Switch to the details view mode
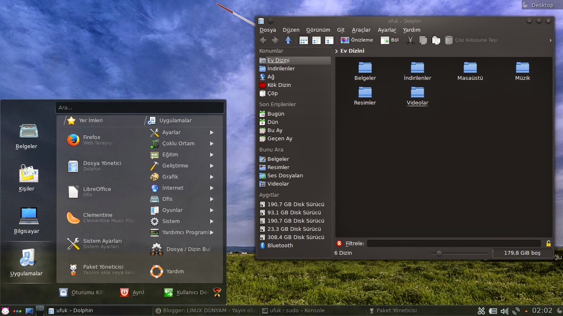Screen dimensions: 563x316 [316, 40]
